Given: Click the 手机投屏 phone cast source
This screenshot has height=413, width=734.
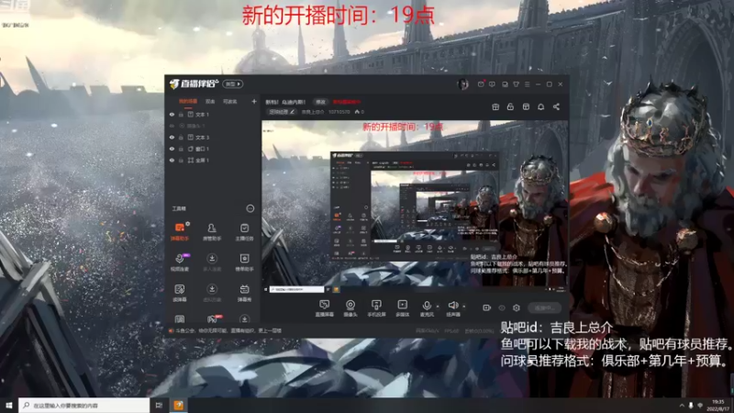Looking at the screenshot, I should [376, 308].
